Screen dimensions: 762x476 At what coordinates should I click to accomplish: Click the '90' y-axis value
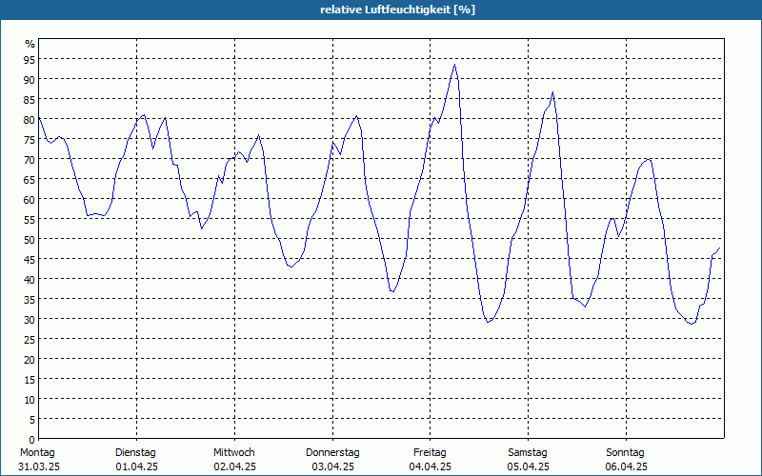pyautogui.click(x=30, y=79)
